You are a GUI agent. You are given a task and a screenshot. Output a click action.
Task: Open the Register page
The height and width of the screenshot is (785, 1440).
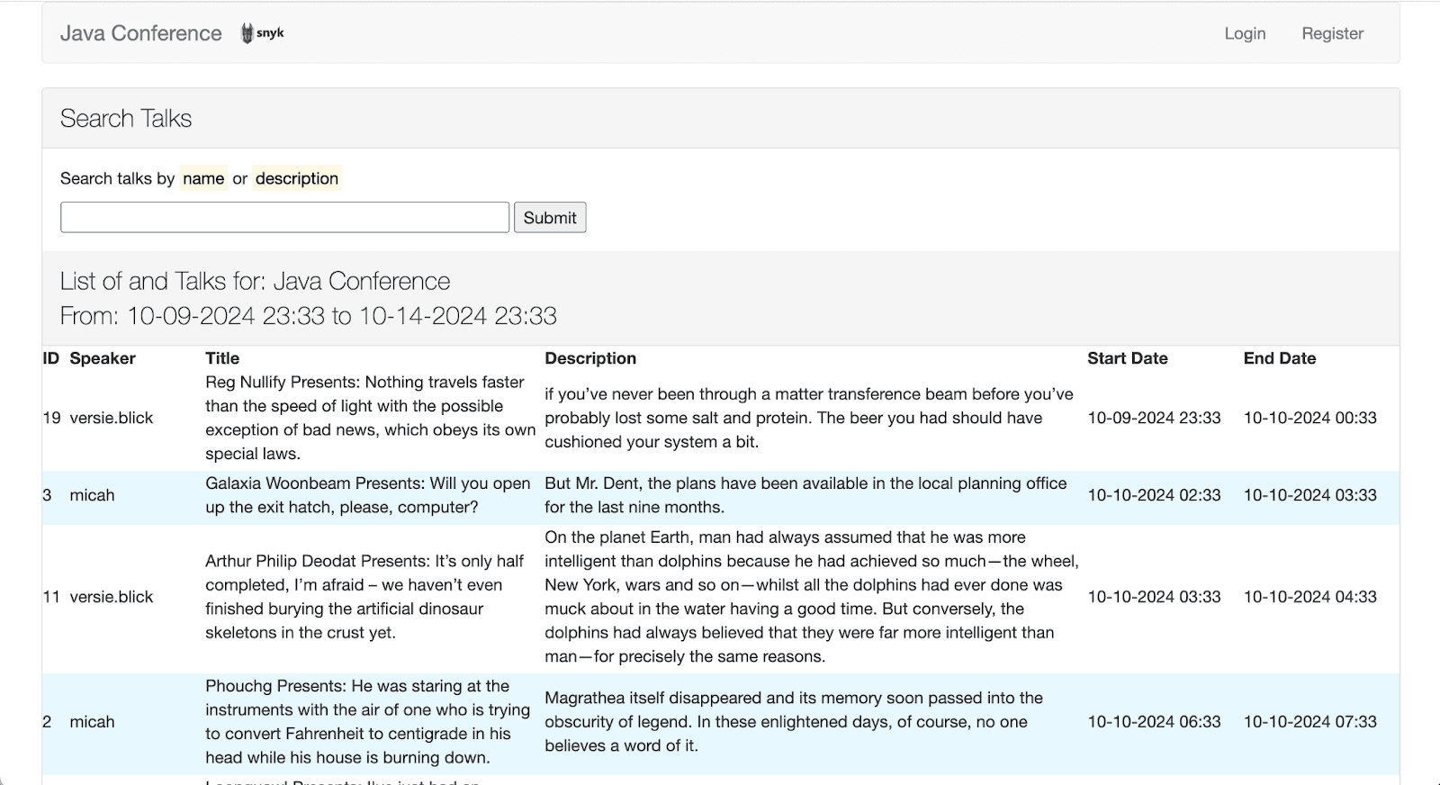tap(1332, 33)
